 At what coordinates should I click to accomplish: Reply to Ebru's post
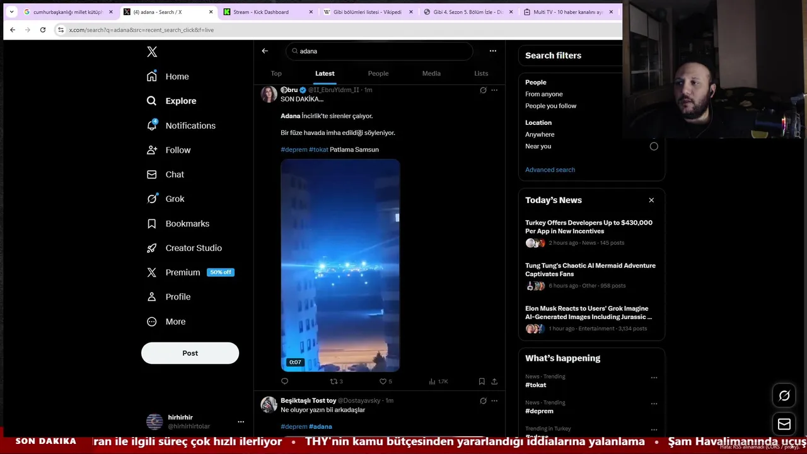click(x=285, y=381)
